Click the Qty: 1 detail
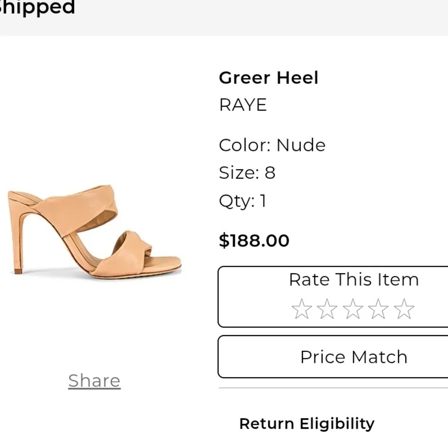Image resolution: width=448 pixels, height=448 pixels. click(242, 201)
